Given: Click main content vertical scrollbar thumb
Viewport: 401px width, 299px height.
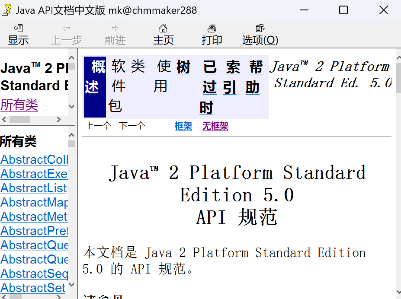Looking at the screenshot, I should (399, 78).
